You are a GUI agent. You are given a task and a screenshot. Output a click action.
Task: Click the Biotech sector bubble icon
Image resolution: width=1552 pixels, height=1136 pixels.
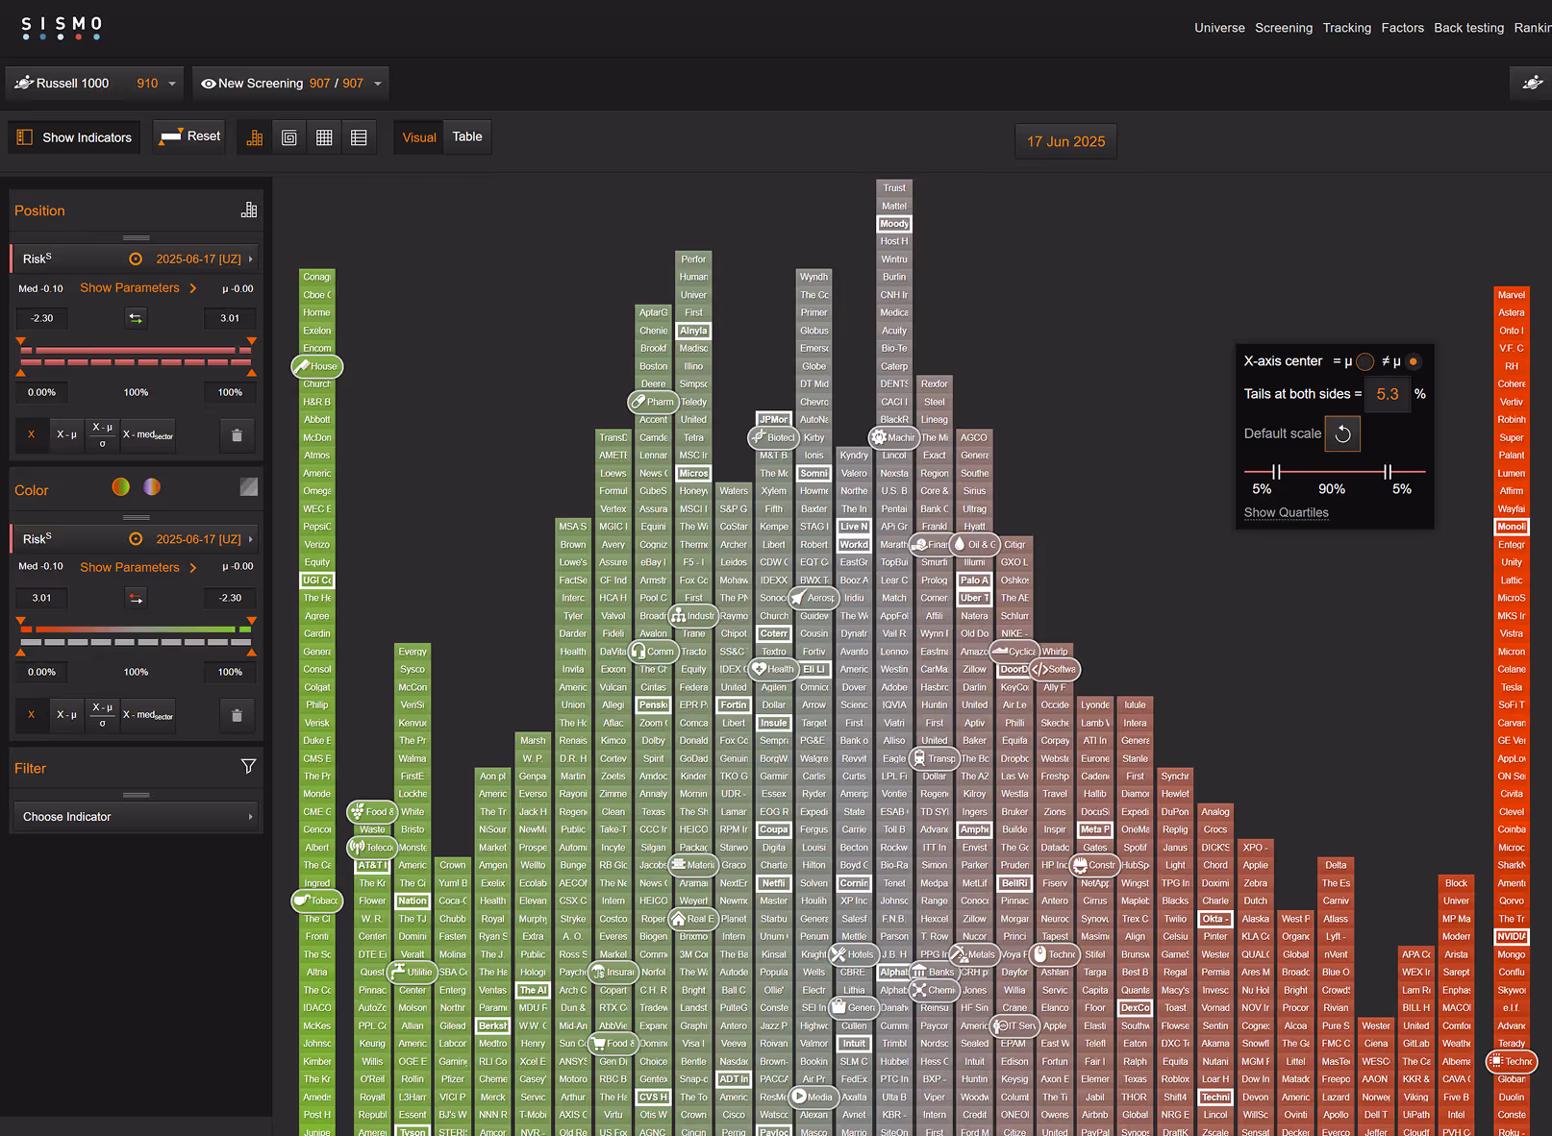pos(774,437)
